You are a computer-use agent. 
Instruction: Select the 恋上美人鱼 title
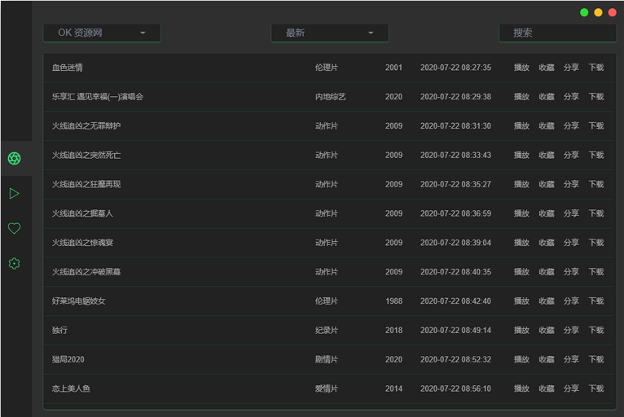(x=71, y=388)
